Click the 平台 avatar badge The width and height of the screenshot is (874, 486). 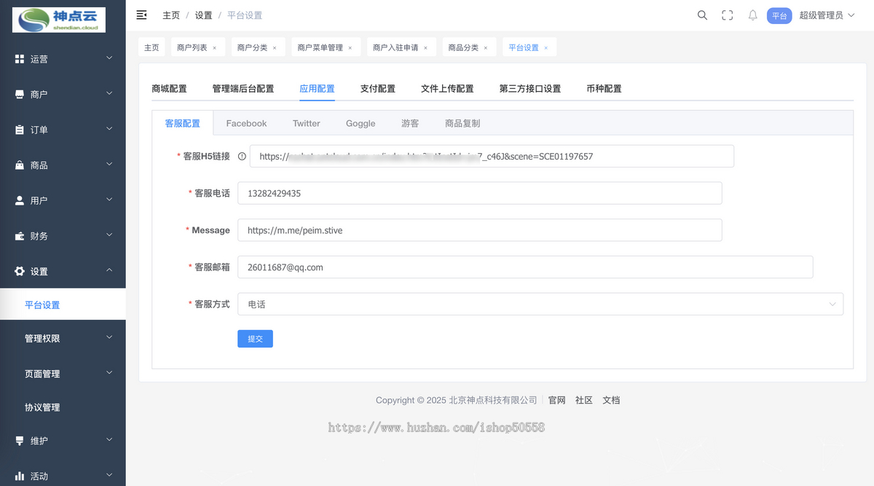(779, 15)
